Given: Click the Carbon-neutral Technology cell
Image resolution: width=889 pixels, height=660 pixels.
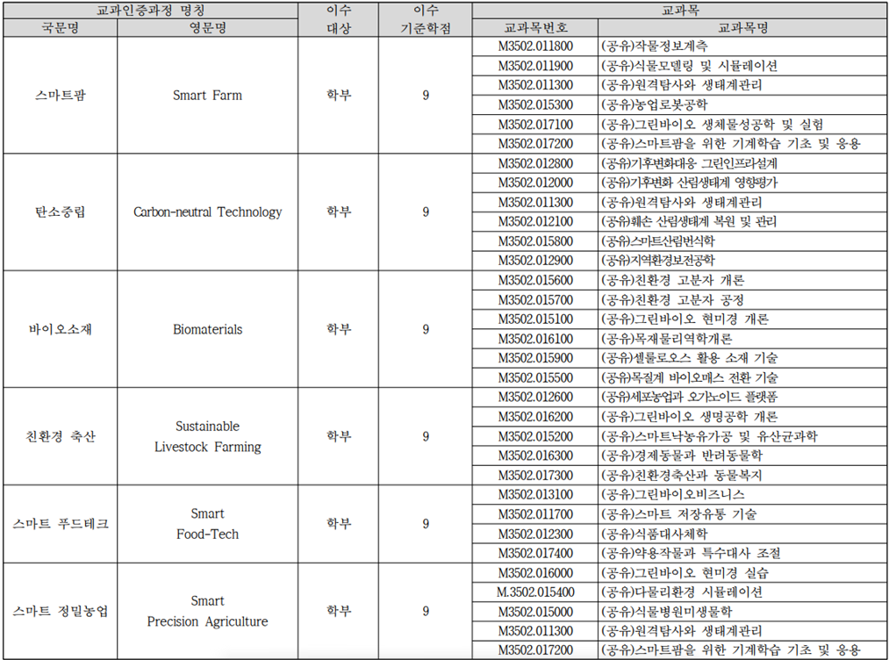Looking at the screenshot, I should (207, 212).
